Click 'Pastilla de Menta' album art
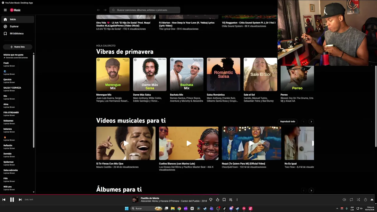 135,200
